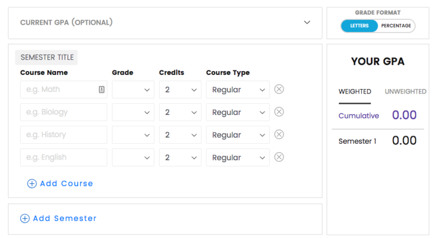This screenshot has width=433, height=238.
Task: Click the Semester Title field
Action: tap(46, 58)
